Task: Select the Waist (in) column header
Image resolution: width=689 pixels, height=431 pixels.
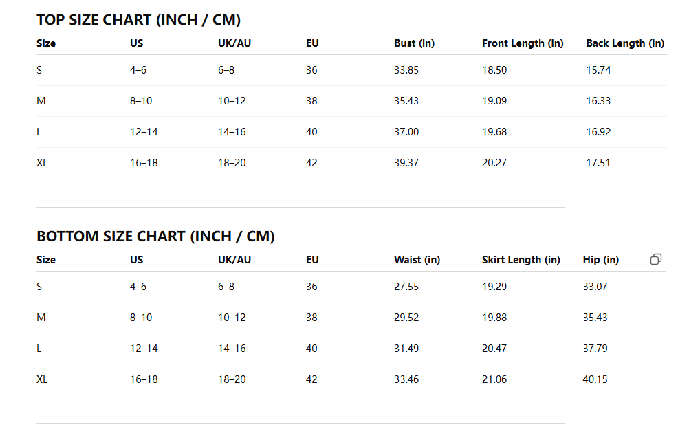Action: pos(417,260)
